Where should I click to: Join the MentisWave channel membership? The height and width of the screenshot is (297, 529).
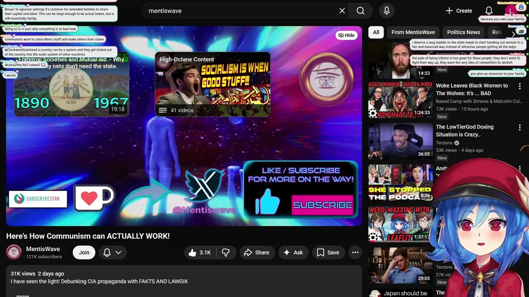tap(84, 252)
